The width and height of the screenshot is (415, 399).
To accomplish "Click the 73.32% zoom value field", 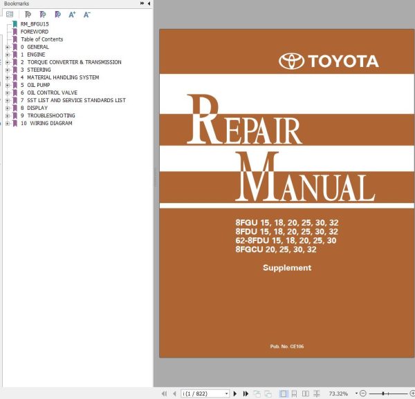I will pyautogui.click(x=338, y=393).
